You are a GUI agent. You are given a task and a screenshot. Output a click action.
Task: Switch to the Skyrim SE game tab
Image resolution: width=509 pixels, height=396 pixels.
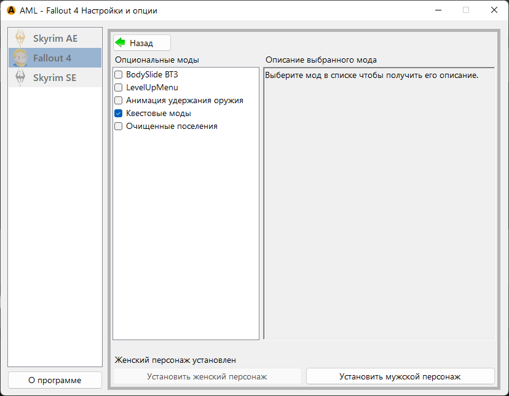[55, 77]
